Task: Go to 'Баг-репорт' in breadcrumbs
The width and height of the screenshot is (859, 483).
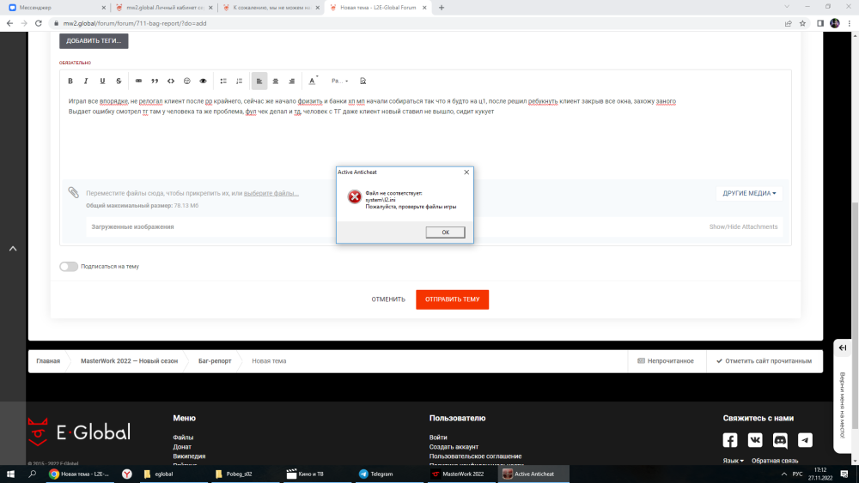Action: pos(215,361)
